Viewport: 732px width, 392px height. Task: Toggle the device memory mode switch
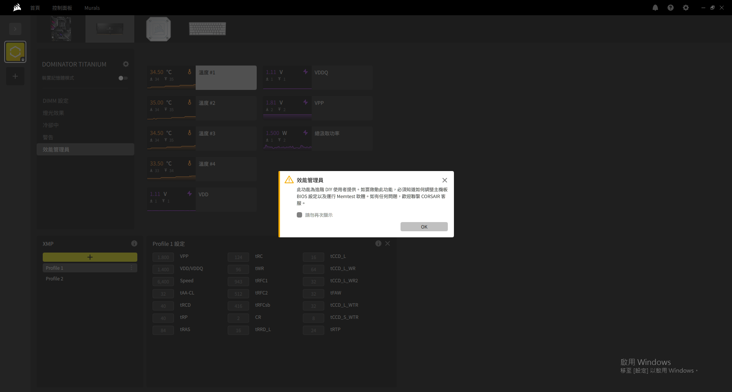pos(123,78)
